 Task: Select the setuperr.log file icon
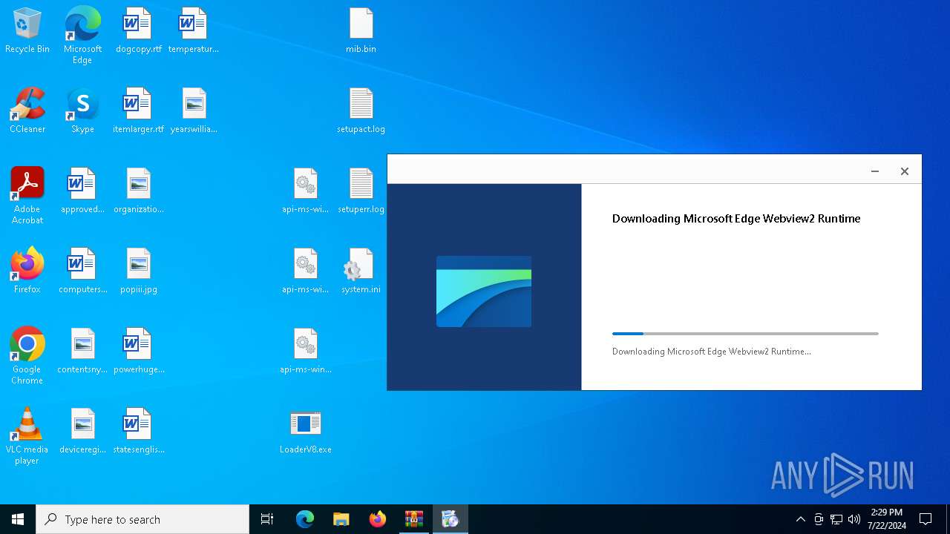tap(361, 191)
